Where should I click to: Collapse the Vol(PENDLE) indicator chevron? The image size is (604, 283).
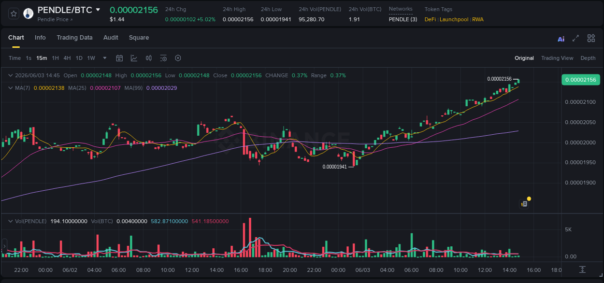pyautogui.click(x=11, y=221)
